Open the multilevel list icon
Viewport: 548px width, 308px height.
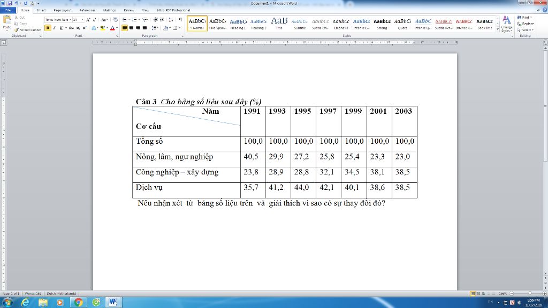point(144,20)
